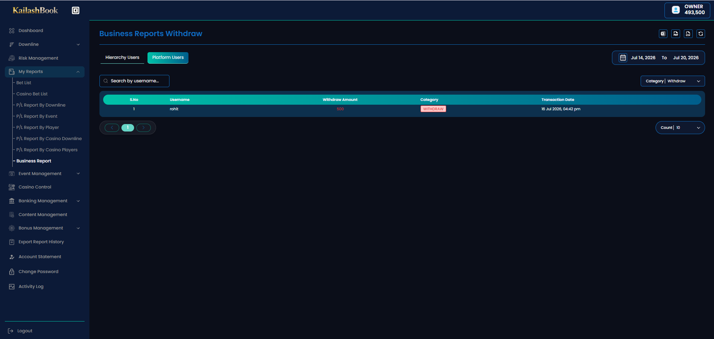Click the Export Report History icon
The height and width of the screenshot is (339, 714).
click(12, 242)
